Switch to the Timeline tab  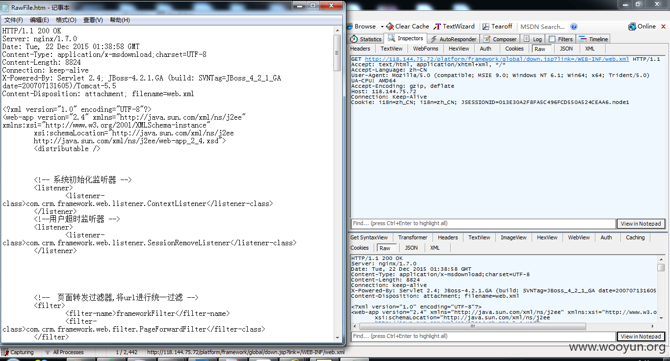click(x=594, y=39)
